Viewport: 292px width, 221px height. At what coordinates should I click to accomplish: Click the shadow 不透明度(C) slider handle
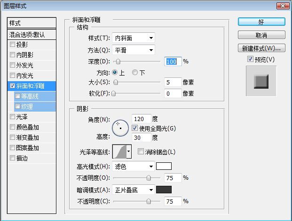tap(149, 201)
